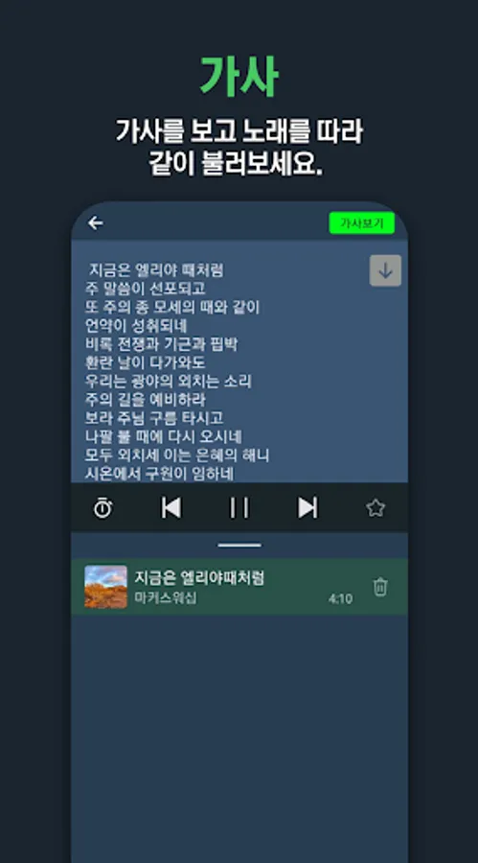Tap the lyric line 시온에서 구원이 임하네
Image resolution: width=478 pixels, height=863 pixels.
[160, 474]
